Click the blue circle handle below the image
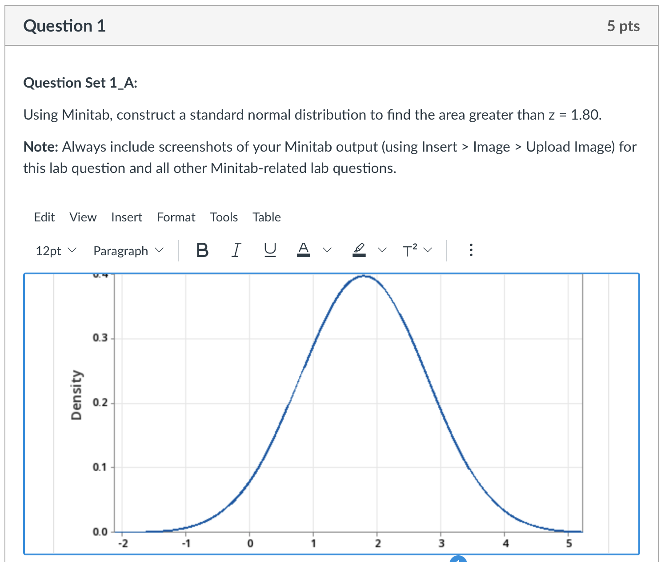 (x=458, y=558)
